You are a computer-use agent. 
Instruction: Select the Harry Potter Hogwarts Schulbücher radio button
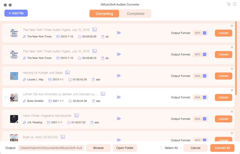[6, 119]
